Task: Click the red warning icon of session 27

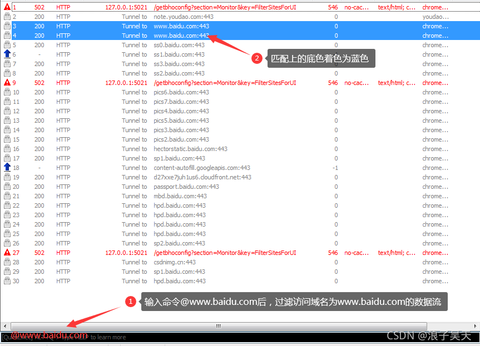Action: point(7,253)
